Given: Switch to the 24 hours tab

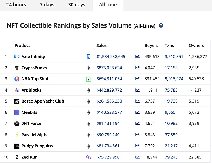Looking at the screenshot, I should tap(16, 5).
